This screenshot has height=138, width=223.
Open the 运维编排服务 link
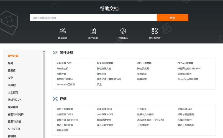point(184,74)
